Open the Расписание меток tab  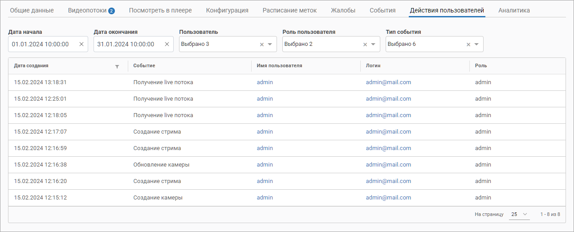(289, 10)
